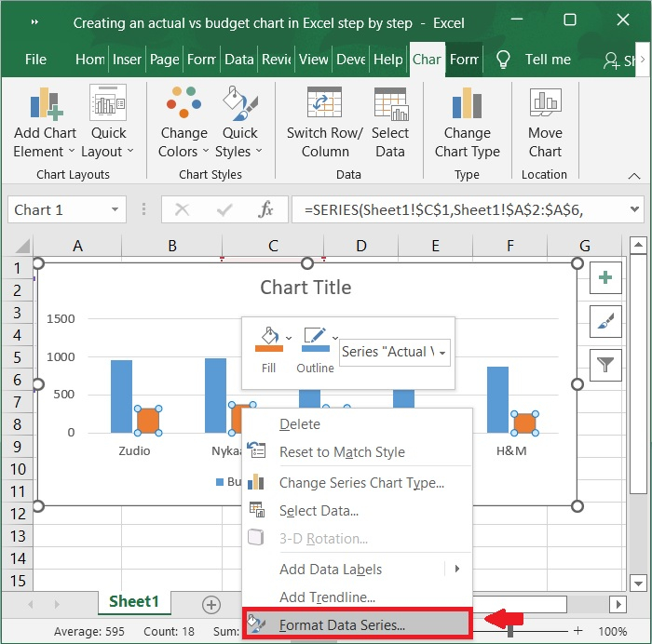The image size is (652, 644).
Task: Click the vertical scrollbar down arrow
Action: tap(638, 583)
